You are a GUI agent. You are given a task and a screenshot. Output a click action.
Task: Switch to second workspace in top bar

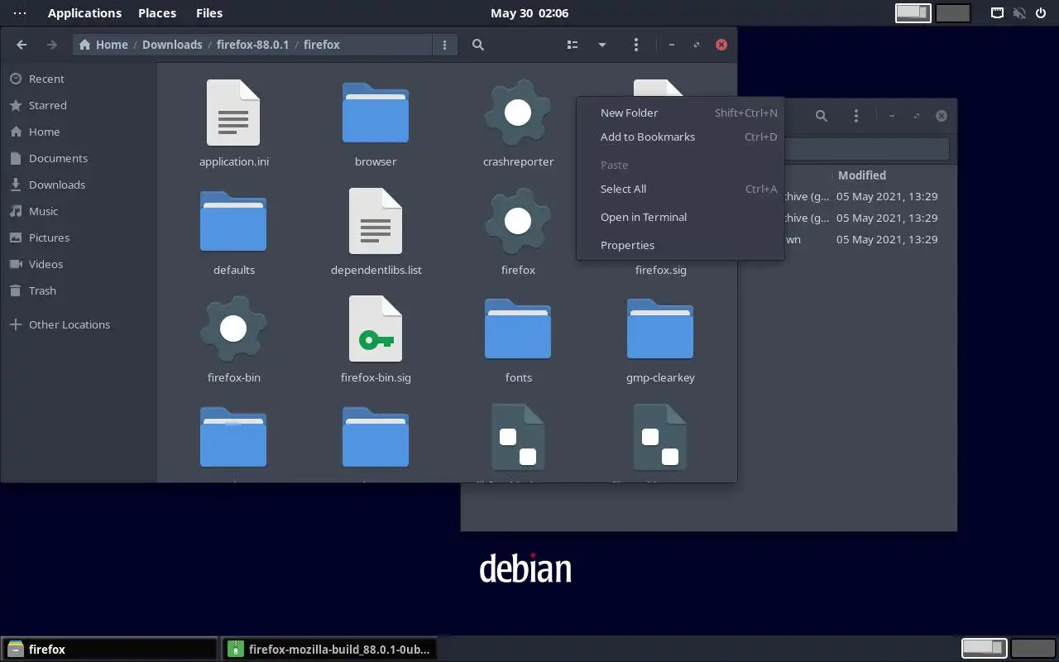pyautogui.click(x=953, y=13)
